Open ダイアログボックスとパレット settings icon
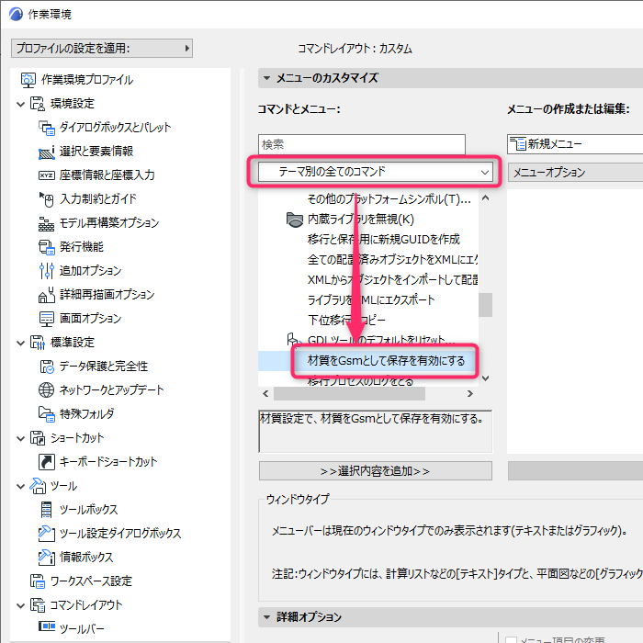 pos(46,128)
